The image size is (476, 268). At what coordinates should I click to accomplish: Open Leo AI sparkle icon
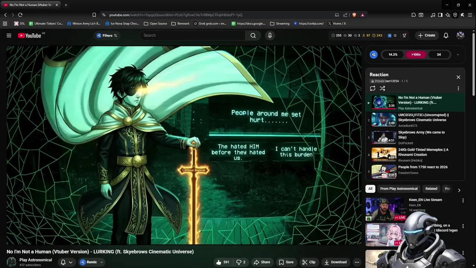click(x=448, y=15)
